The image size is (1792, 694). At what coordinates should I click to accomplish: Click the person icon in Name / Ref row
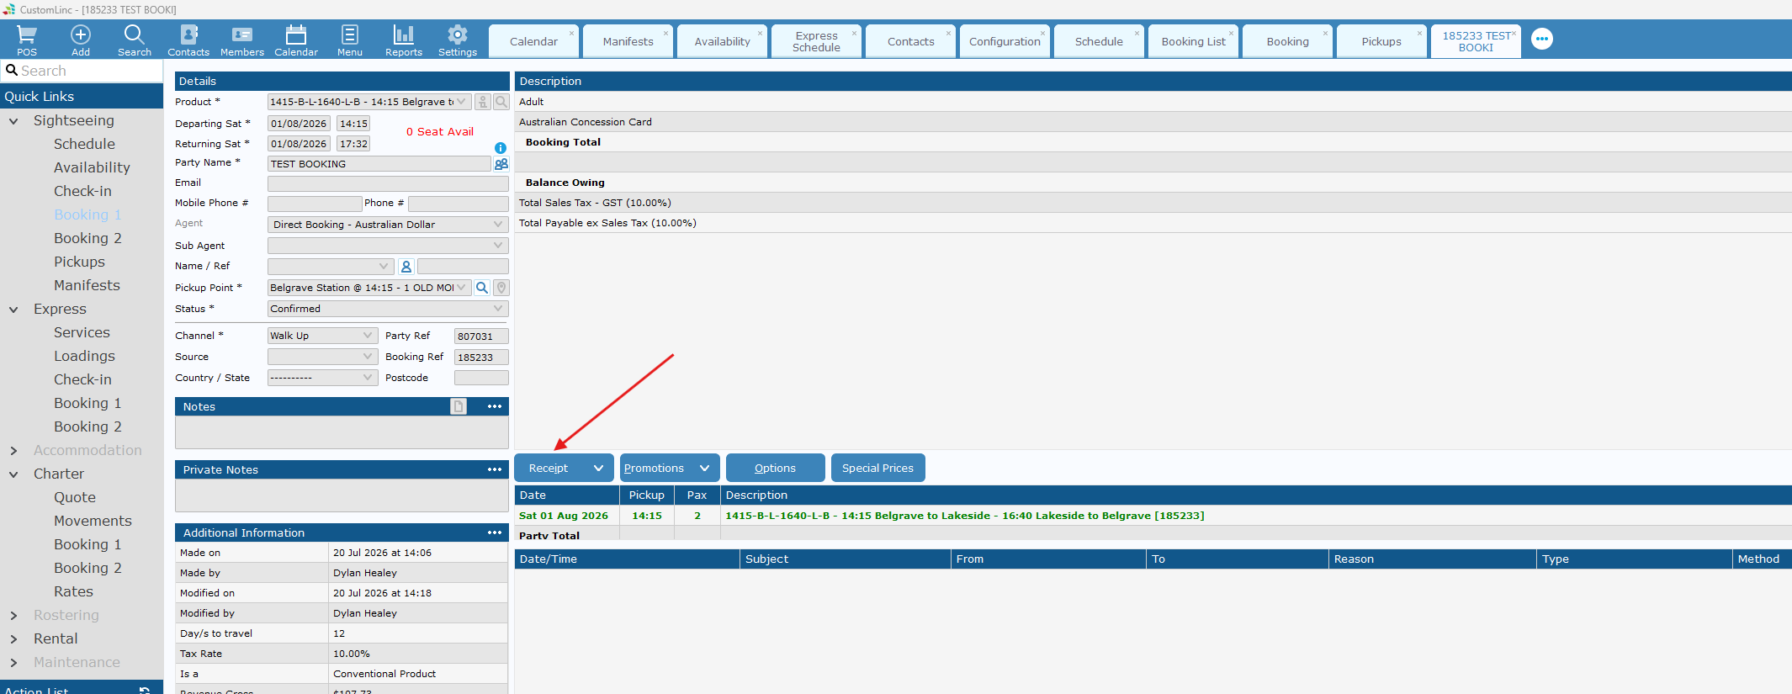click(406, 267)
